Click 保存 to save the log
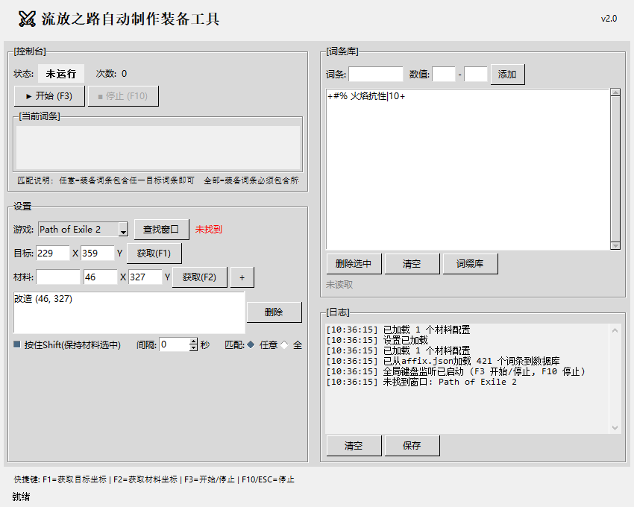The height and width of the screenshot is (507, 634). 412,445
